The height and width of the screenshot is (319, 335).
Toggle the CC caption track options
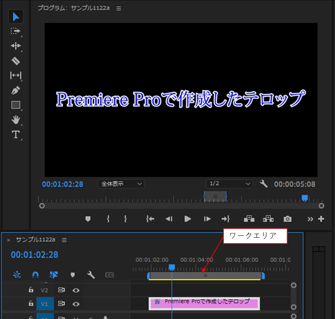point(109,275)
